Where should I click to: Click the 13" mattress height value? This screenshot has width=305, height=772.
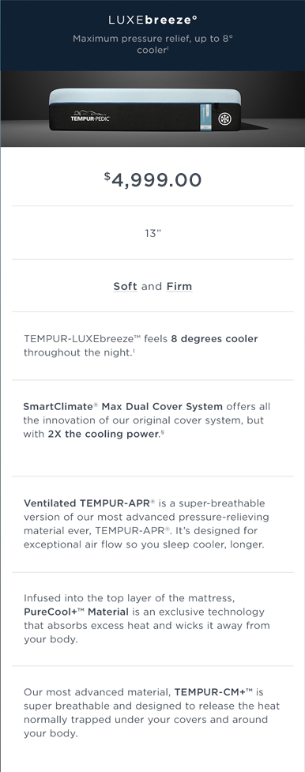point(152,233)
